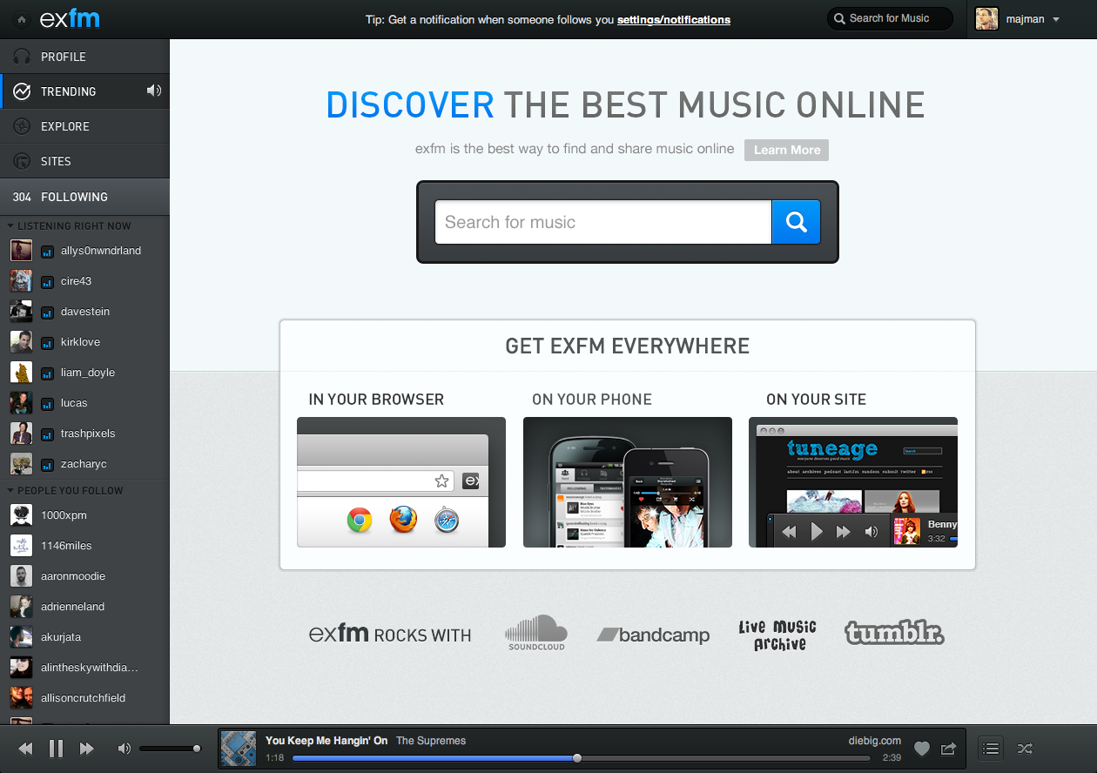1097x773 pixels.
Task: Open user davestein in listening list
Action: point(84,312)
